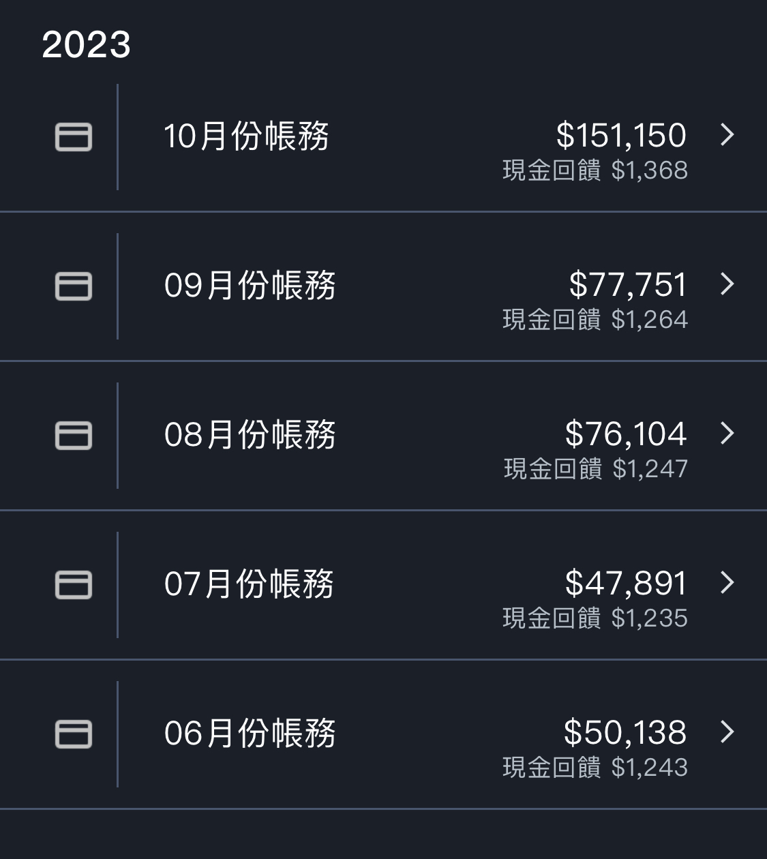
Task: Select the 08月份帳務 statement label
Action: pos(250,434)
